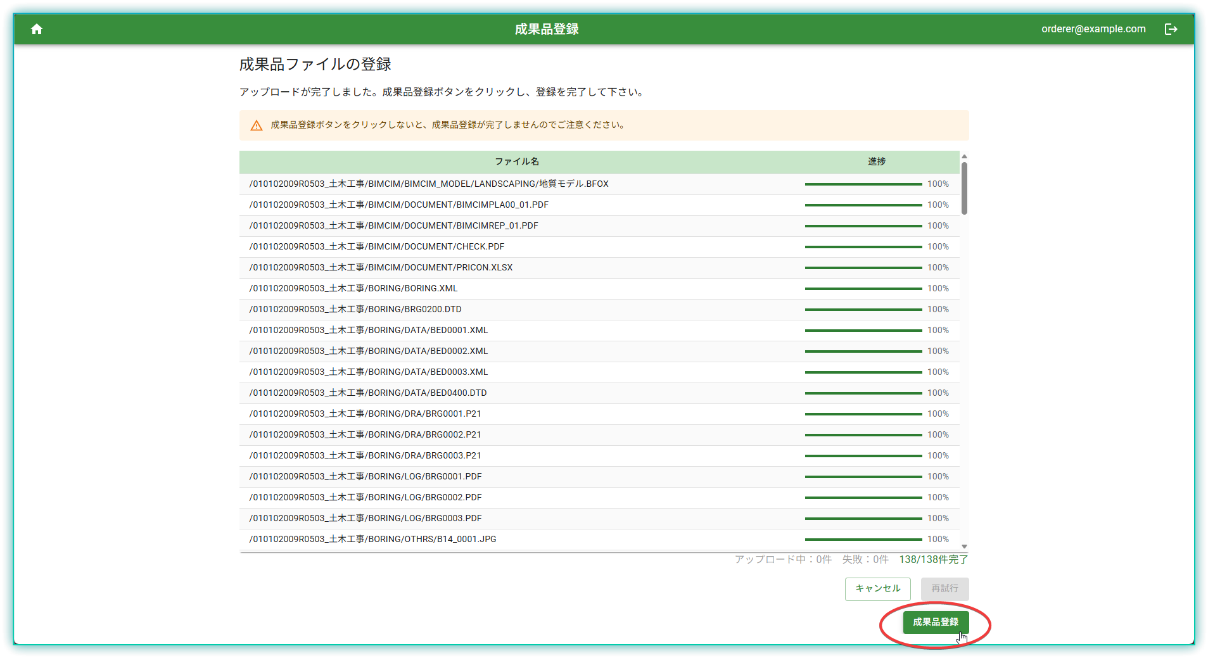Click the 成果品ファイルの登録 page heading
This screenshot has width=1208, height=658.
pos(315,65)
